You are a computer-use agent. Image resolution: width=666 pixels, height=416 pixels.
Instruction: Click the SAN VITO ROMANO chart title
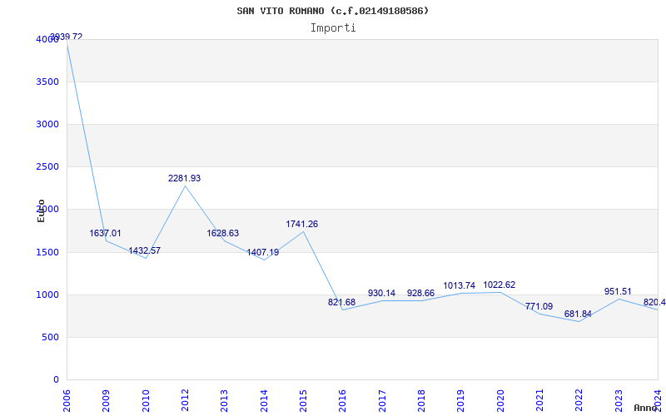(333, 11)
